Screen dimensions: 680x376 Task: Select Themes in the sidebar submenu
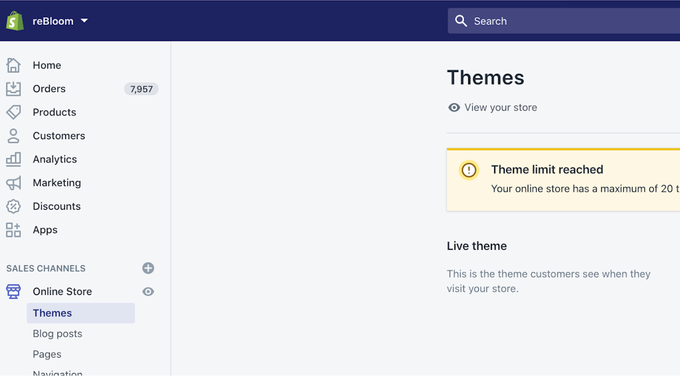(x=81, y=313)
